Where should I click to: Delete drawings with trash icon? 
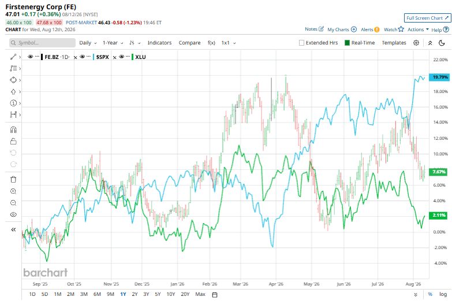coord(13,179)
